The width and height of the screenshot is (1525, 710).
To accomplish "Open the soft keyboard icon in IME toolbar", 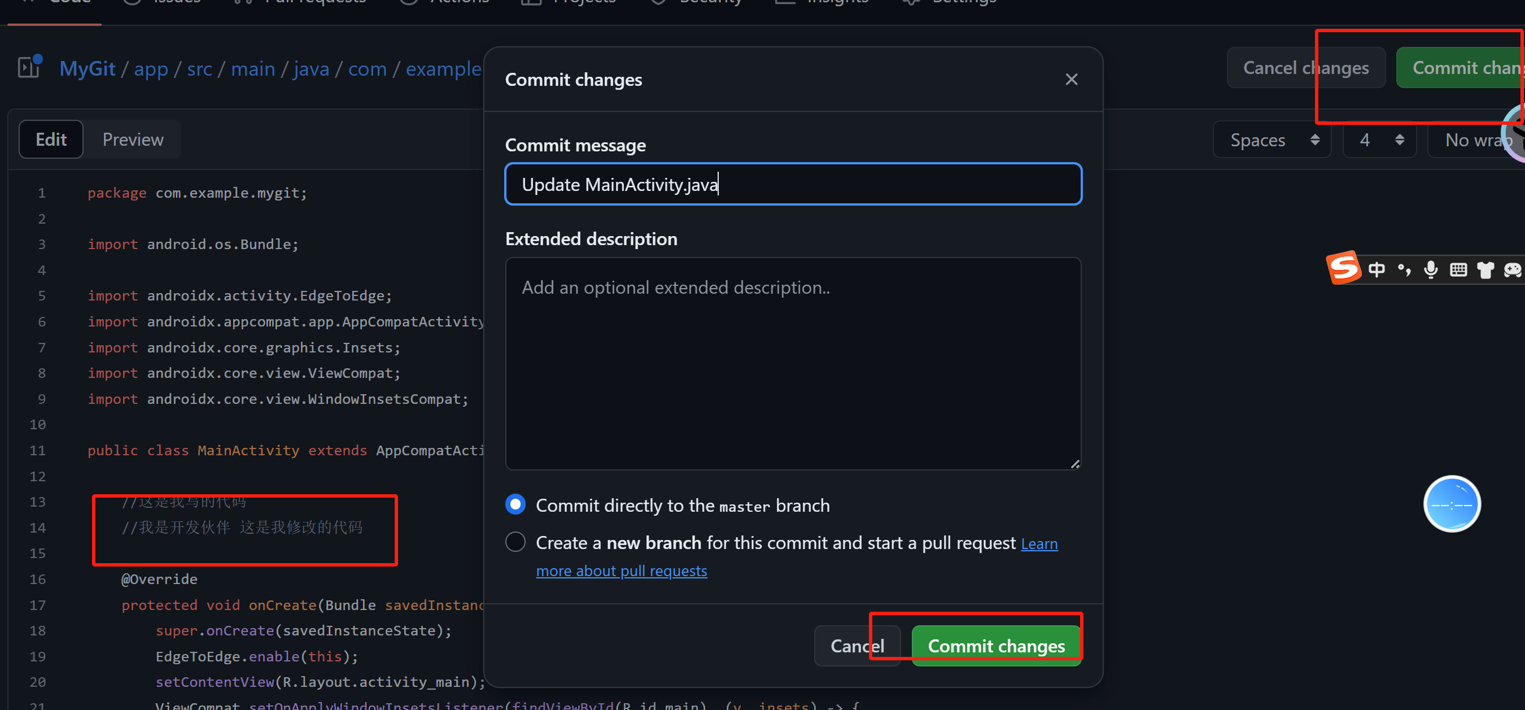I will coord(1458,269).
